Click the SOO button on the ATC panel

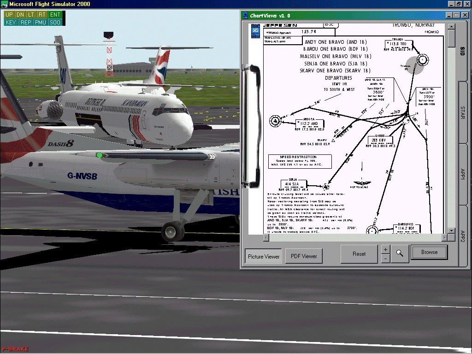click(x=54, y=21)
